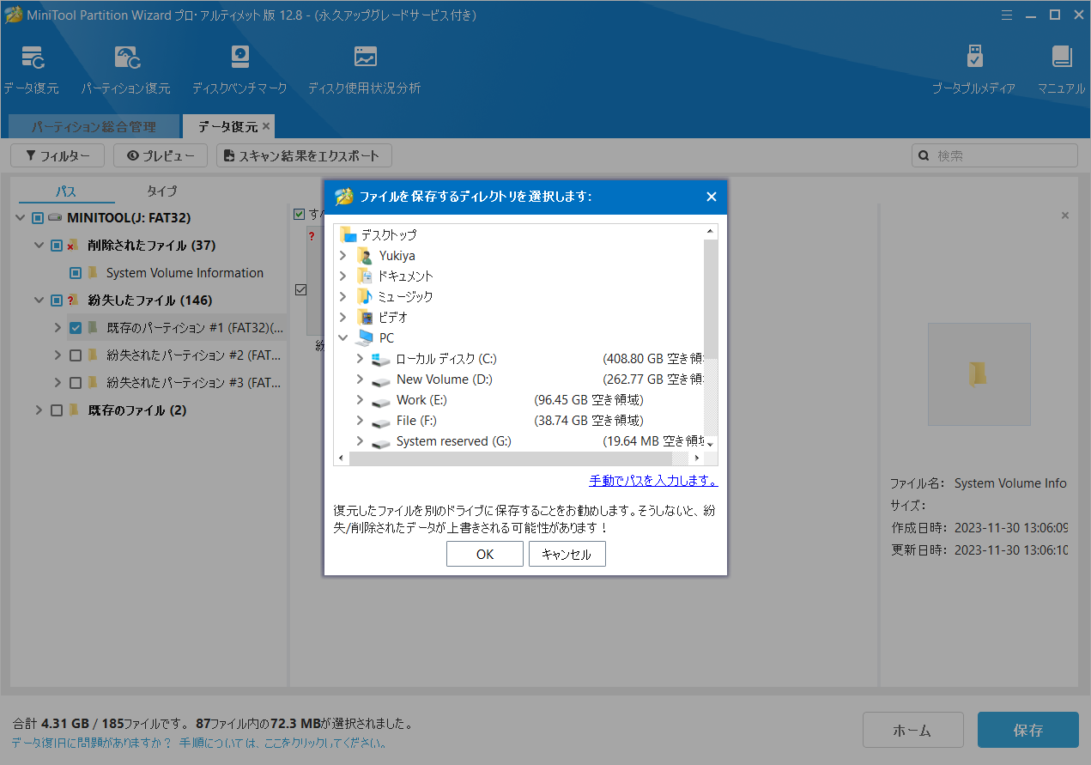Toggle MINITOOL(J: FAT32) checkbox
The width and height of the screenshot is (1091, 765).
(38, 218)
